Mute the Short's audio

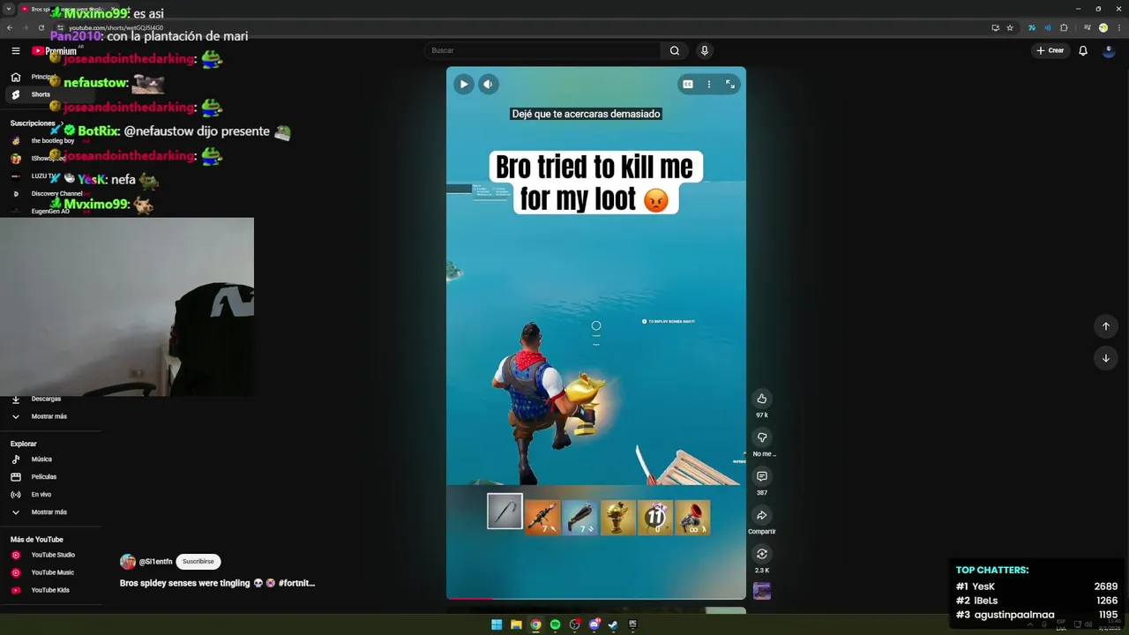click(x=488, y=85)
